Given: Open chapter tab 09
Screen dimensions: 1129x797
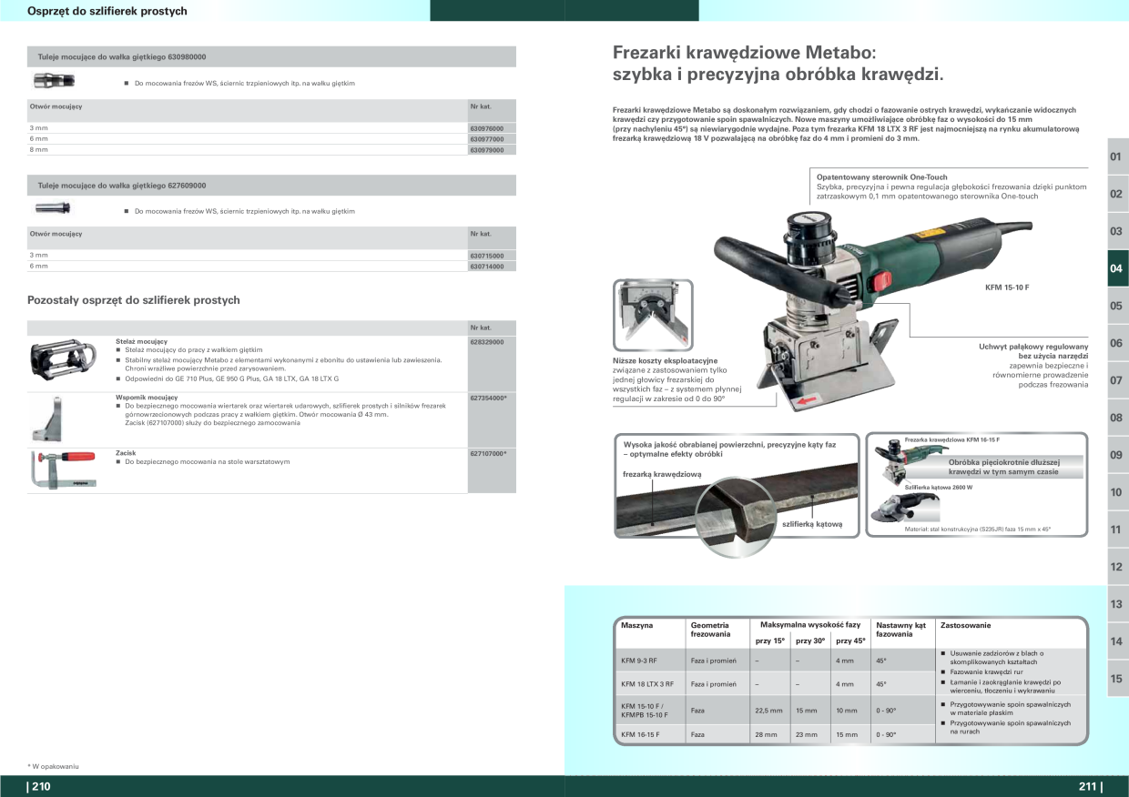Looking at the screenshot, I should point(1117,455).
